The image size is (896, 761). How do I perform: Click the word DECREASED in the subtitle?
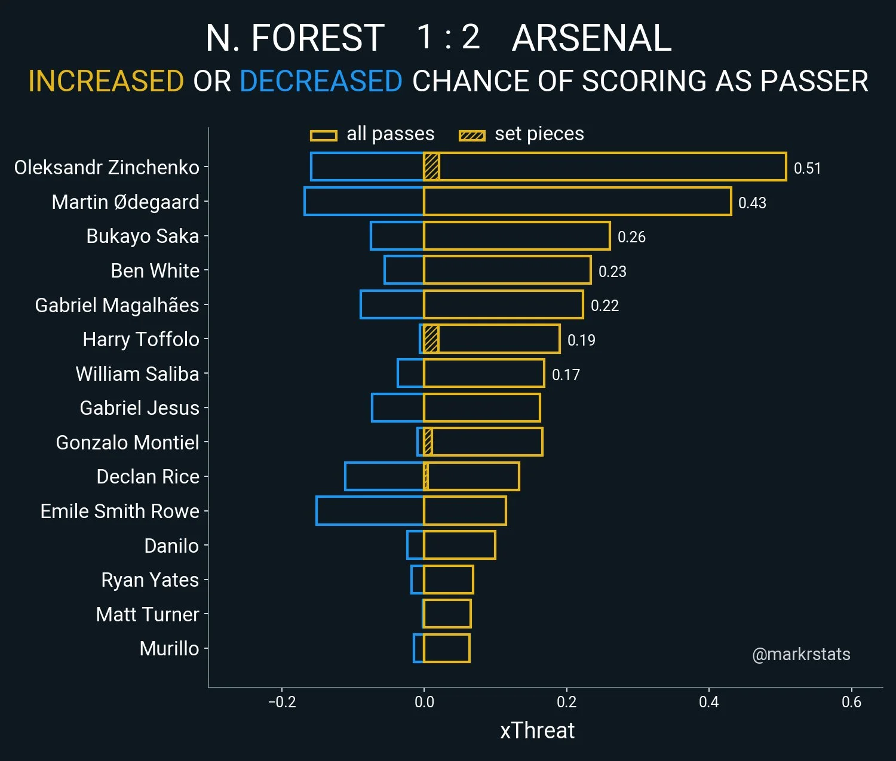[x=321, y=81]
